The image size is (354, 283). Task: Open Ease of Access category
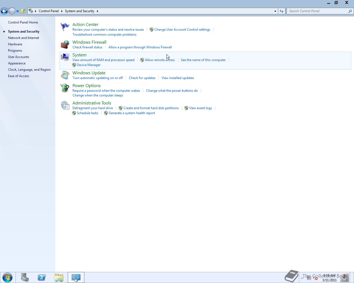click(19, 76)
